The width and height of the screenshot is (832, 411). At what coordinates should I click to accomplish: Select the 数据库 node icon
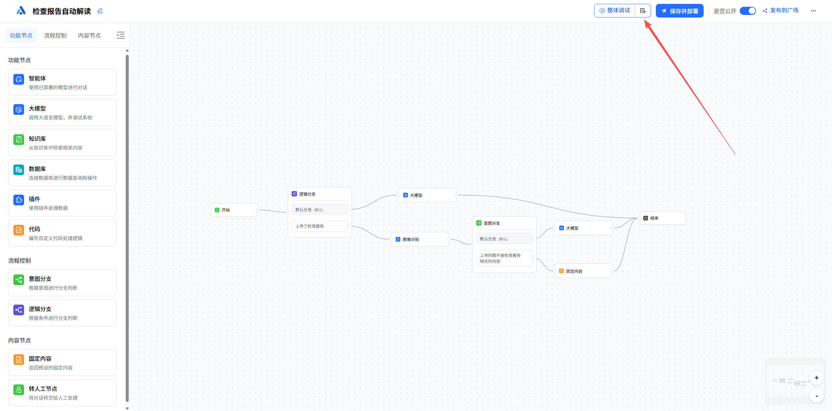pos(19,170)
